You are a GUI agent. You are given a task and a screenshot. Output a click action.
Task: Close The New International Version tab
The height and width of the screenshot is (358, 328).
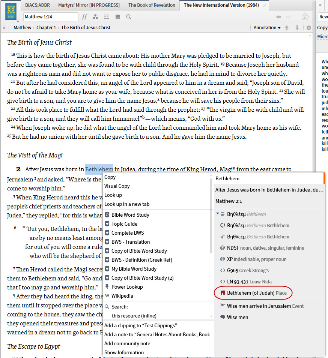[x=265, y=5]
